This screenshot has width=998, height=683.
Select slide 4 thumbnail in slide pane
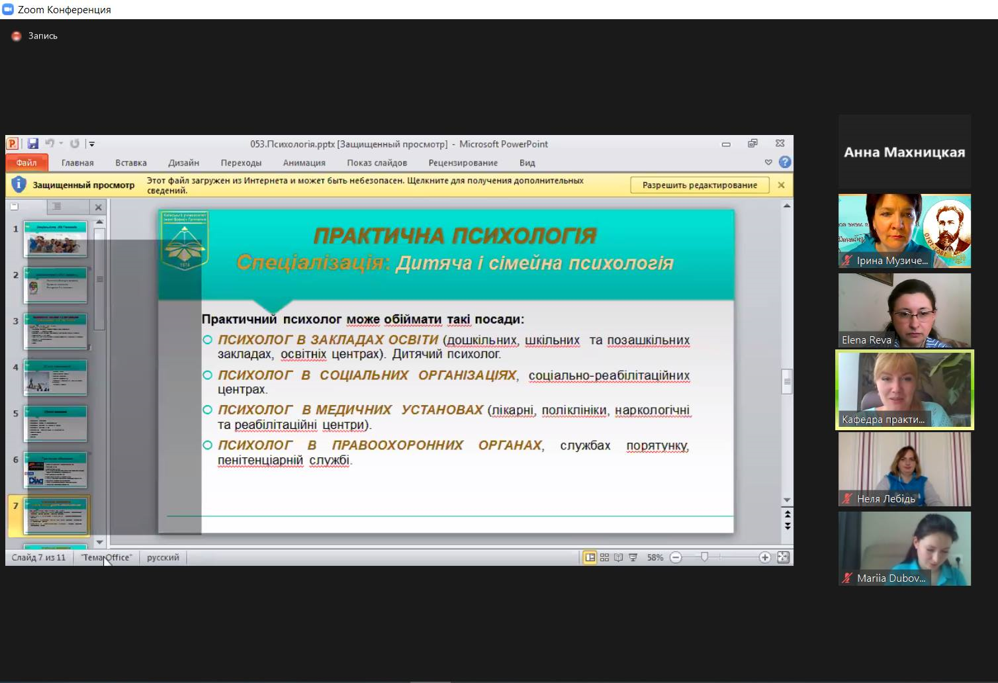[56, 377]
